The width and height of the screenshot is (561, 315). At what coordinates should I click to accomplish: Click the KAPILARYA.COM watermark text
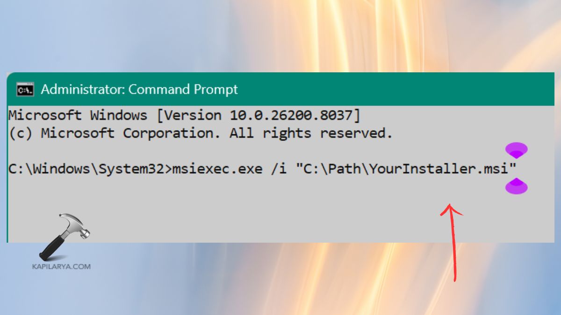tap(61, 267)
